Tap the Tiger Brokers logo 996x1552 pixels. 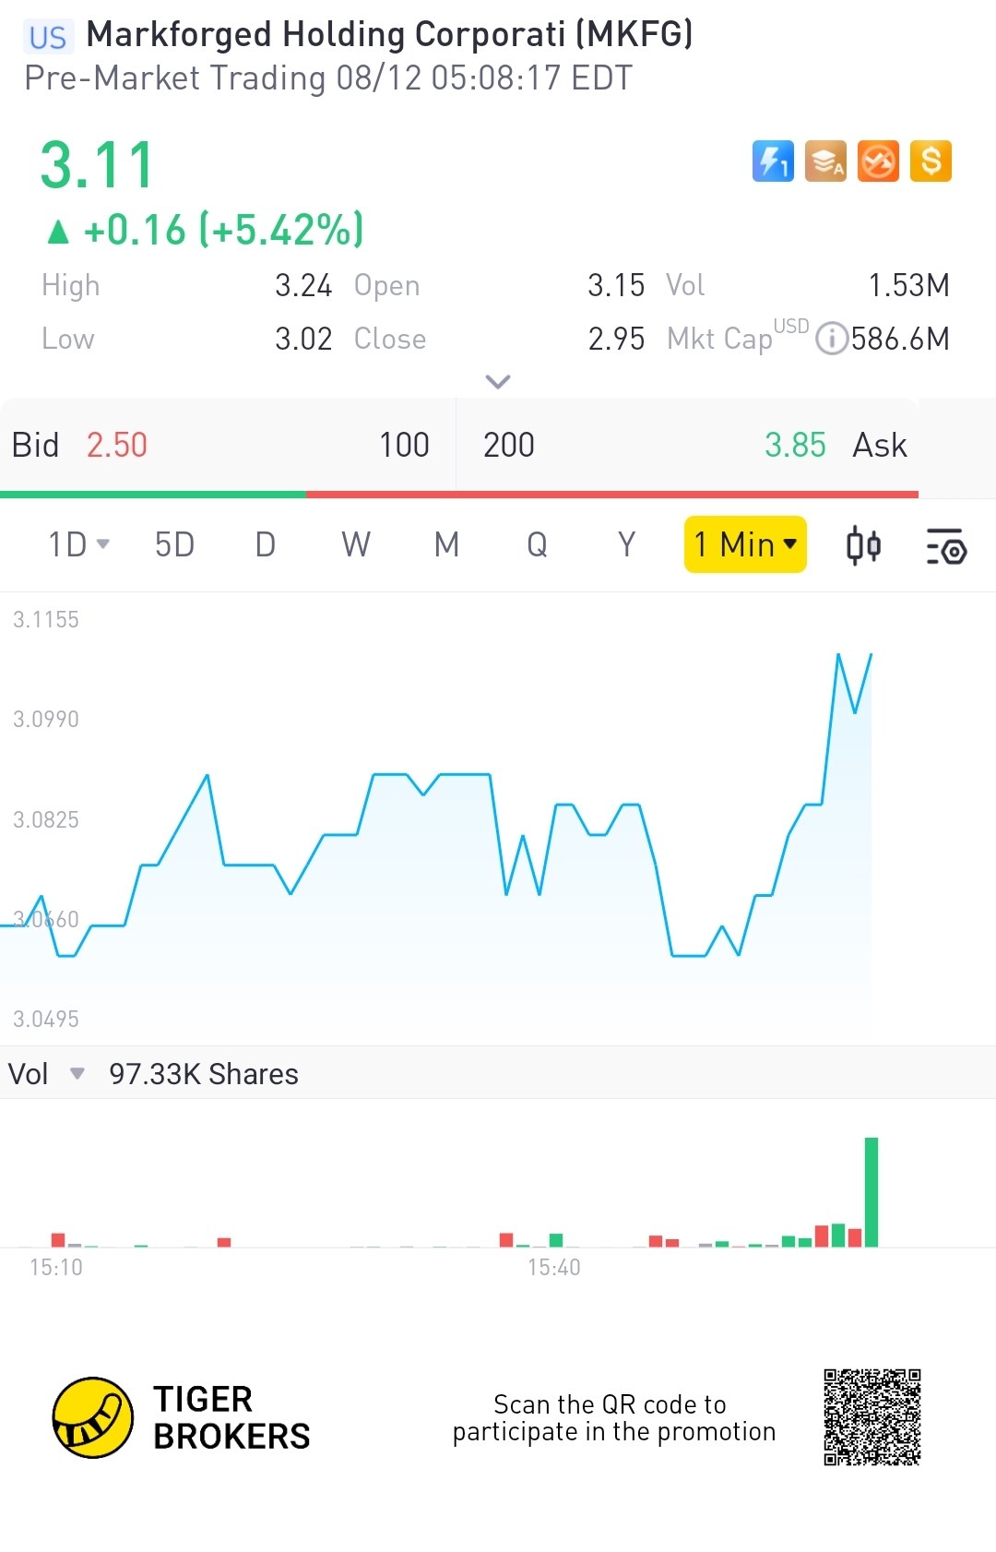point(93,1417)
